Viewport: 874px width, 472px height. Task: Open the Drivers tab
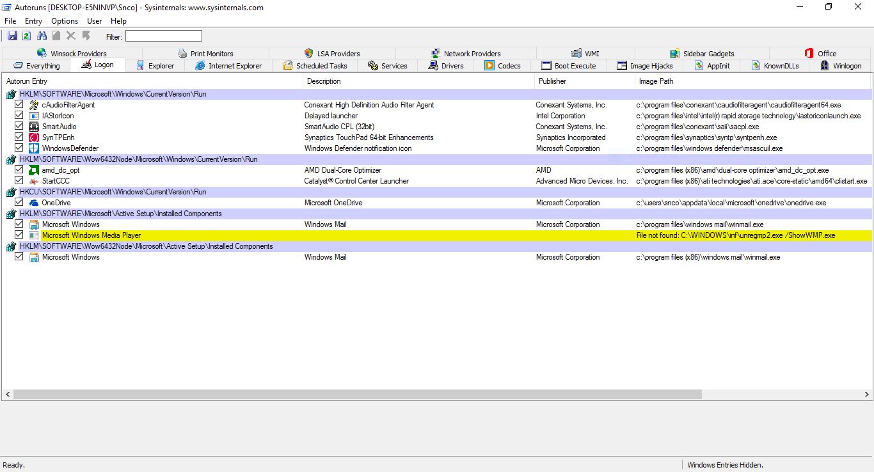pos(447,66)
